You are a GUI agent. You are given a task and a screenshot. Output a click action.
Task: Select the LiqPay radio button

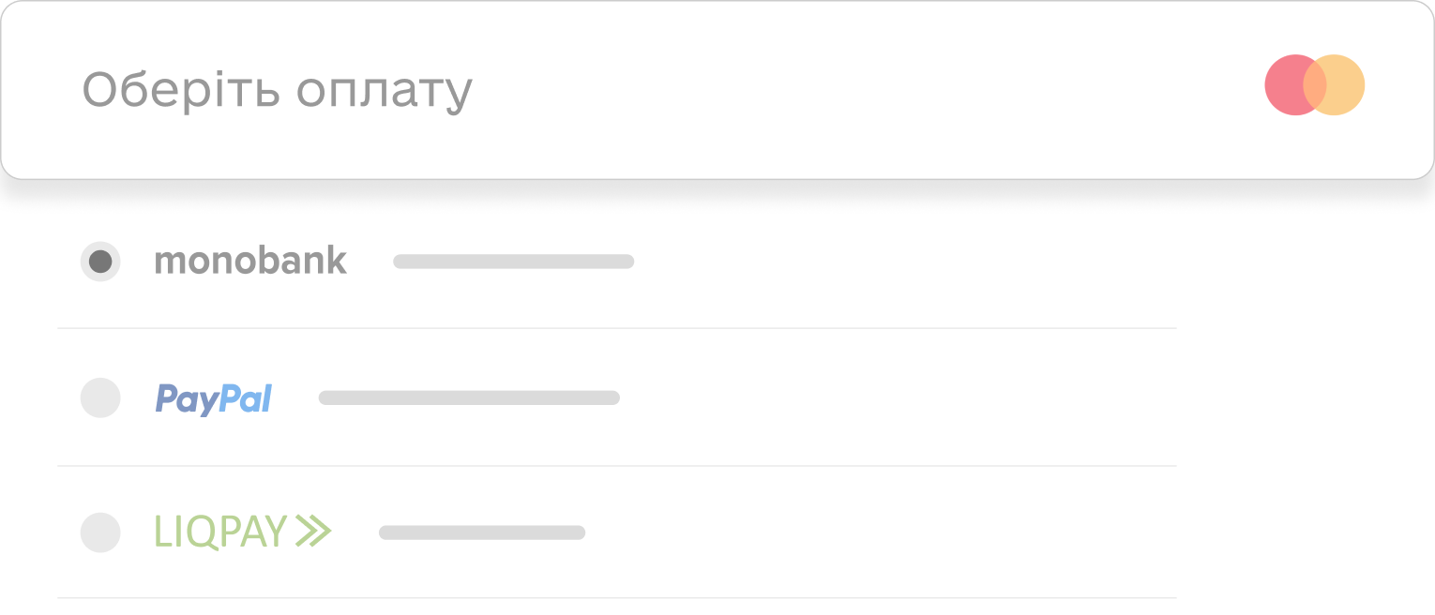click(x=100, y=532)
